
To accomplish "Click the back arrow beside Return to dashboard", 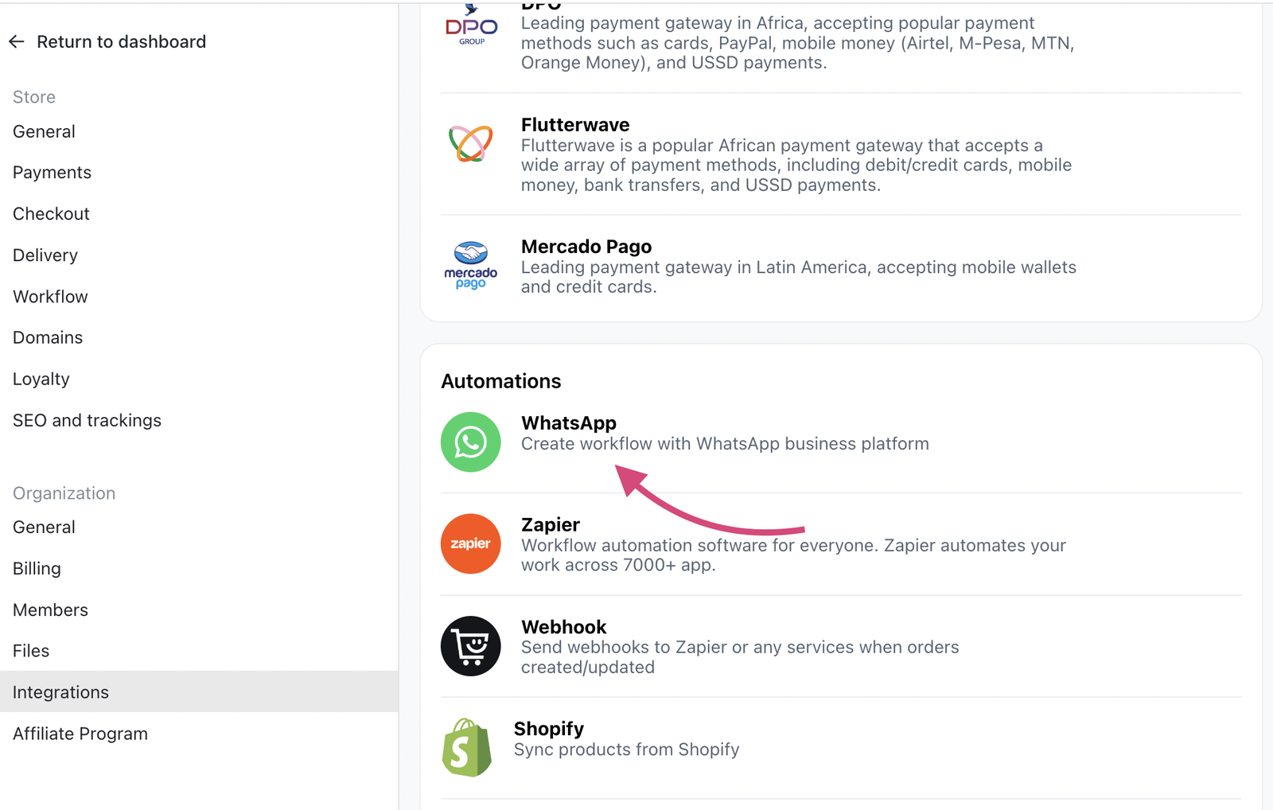I will 17,41.
